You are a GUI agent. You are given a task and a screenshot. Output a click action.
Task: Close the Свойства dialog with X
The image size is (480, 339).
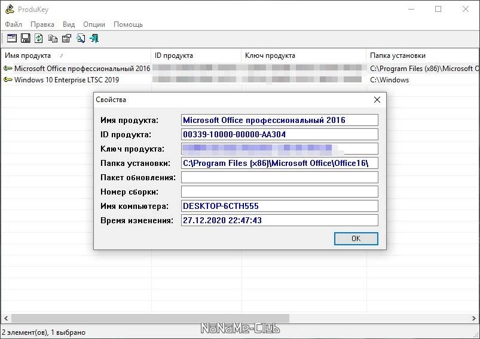pyautogui.click(x=377, y=100)
